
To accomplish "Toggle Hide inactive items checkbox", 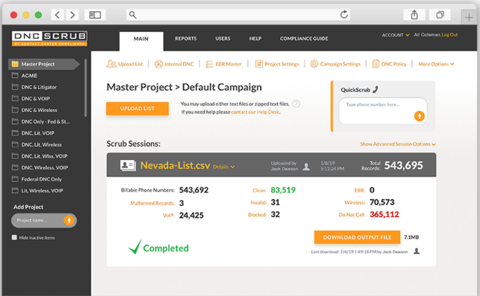I will pyautogui.click(x=14, y=238).
